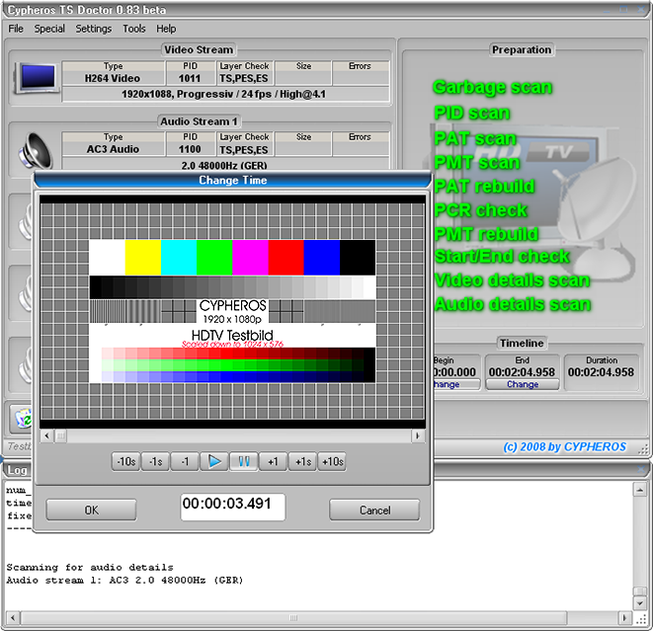Click the PCR check step

coord(480,209)
